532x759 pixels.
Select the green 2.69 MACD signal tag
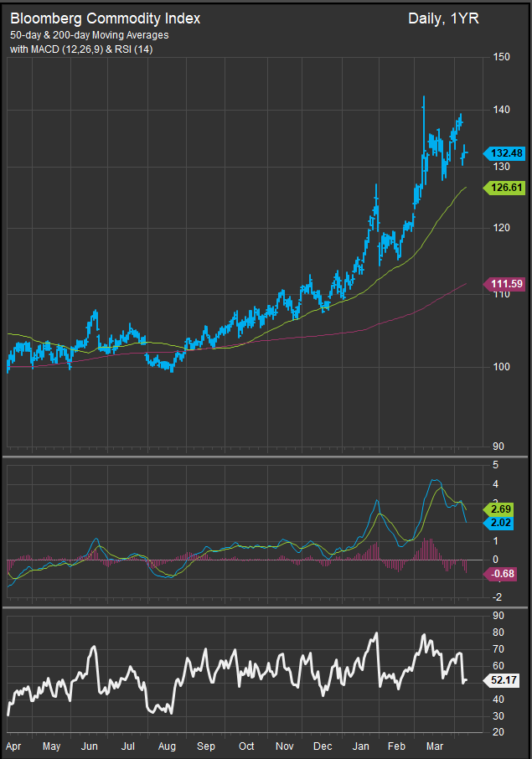click(502, 509)
